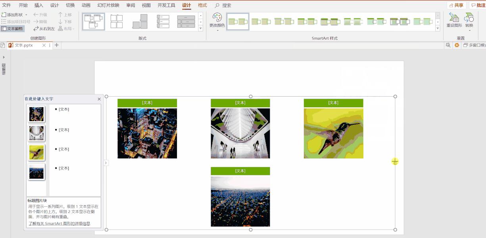This screenshot has width=486, height=238.
Task: Click the 下移 move down button
Action: pos(65,22)
